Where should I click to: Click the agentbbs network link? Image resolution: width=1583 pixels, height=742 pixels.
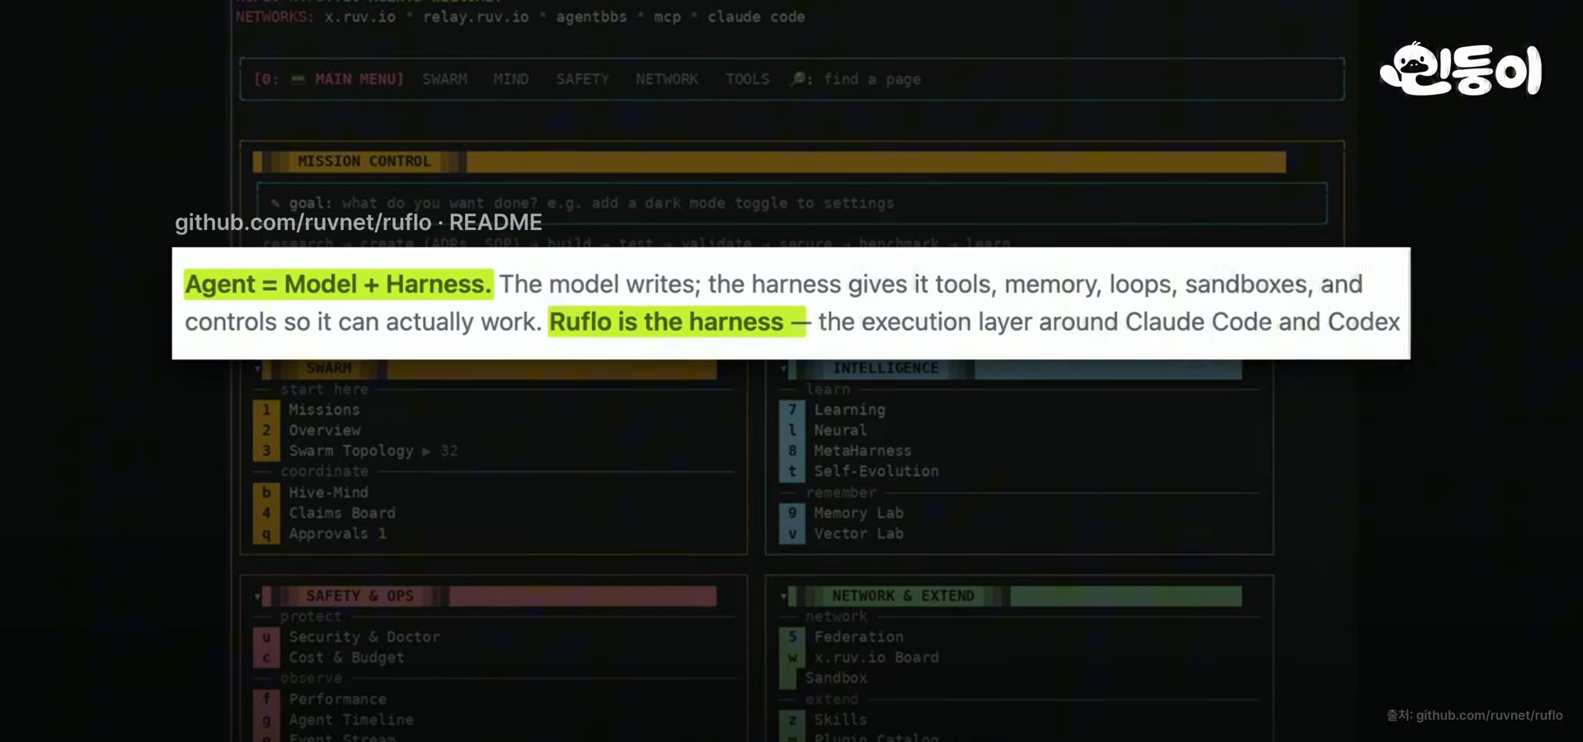click(591, 16)
